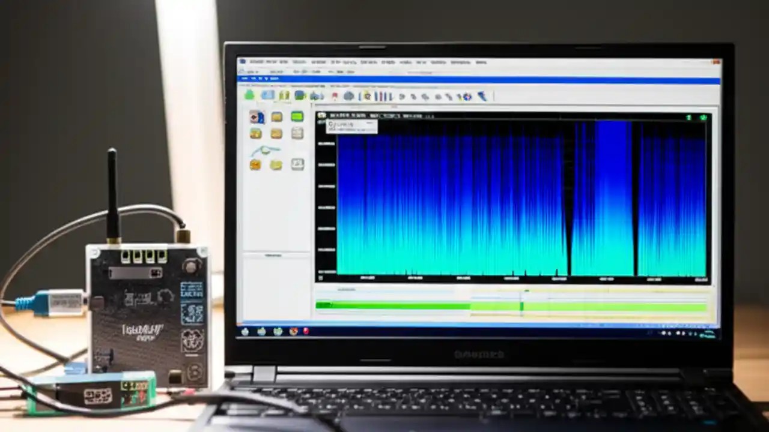Viewport: 769px width, 432px height.
Task: Click the blue pen icon at the toolbar's far right
Action: point(481,95)
